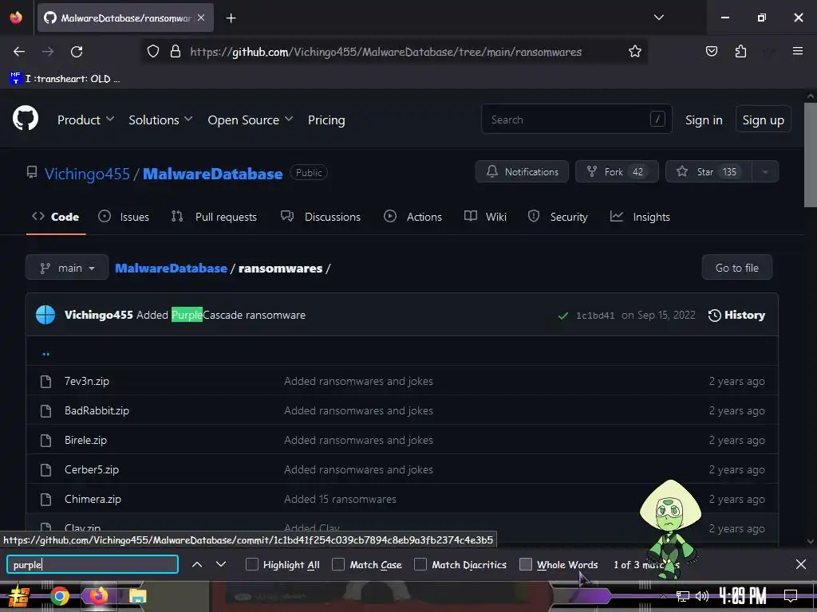Screen dimensions: 817x612
Task: Open the Pricing page
Action: pyautogui.click(x=326, y=120)
